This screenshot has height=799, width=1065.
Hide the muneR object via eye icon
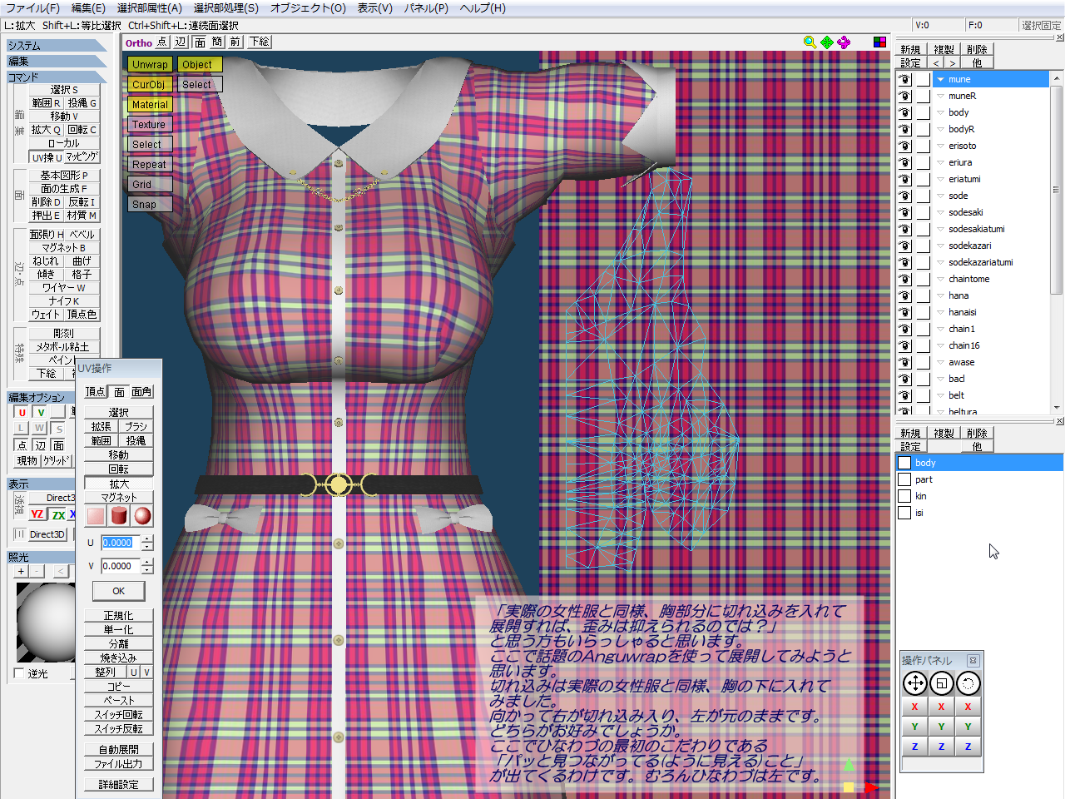click(904, 97)
